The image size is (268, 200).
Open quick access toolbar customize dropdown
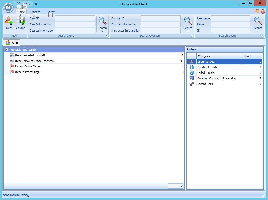pos(36,4)
